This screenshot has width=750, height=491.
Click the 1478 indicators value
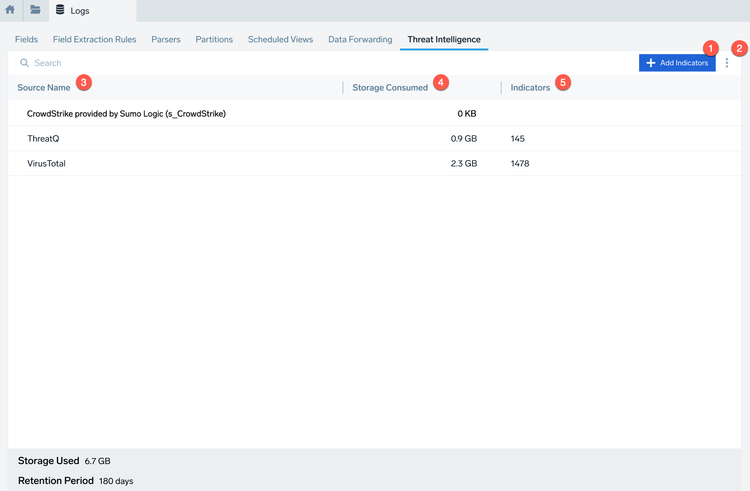click(x=520, y=163)
